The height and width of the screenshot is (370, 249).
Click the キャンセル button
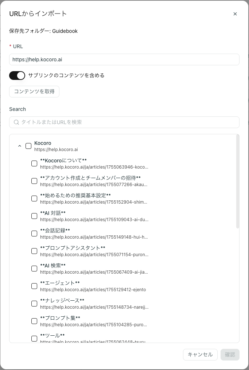200,355
